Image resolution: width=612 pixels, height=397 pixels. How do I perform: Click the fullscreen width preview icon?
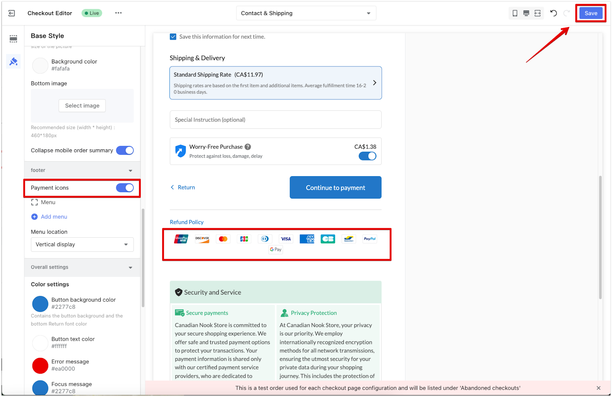[537, 13]
